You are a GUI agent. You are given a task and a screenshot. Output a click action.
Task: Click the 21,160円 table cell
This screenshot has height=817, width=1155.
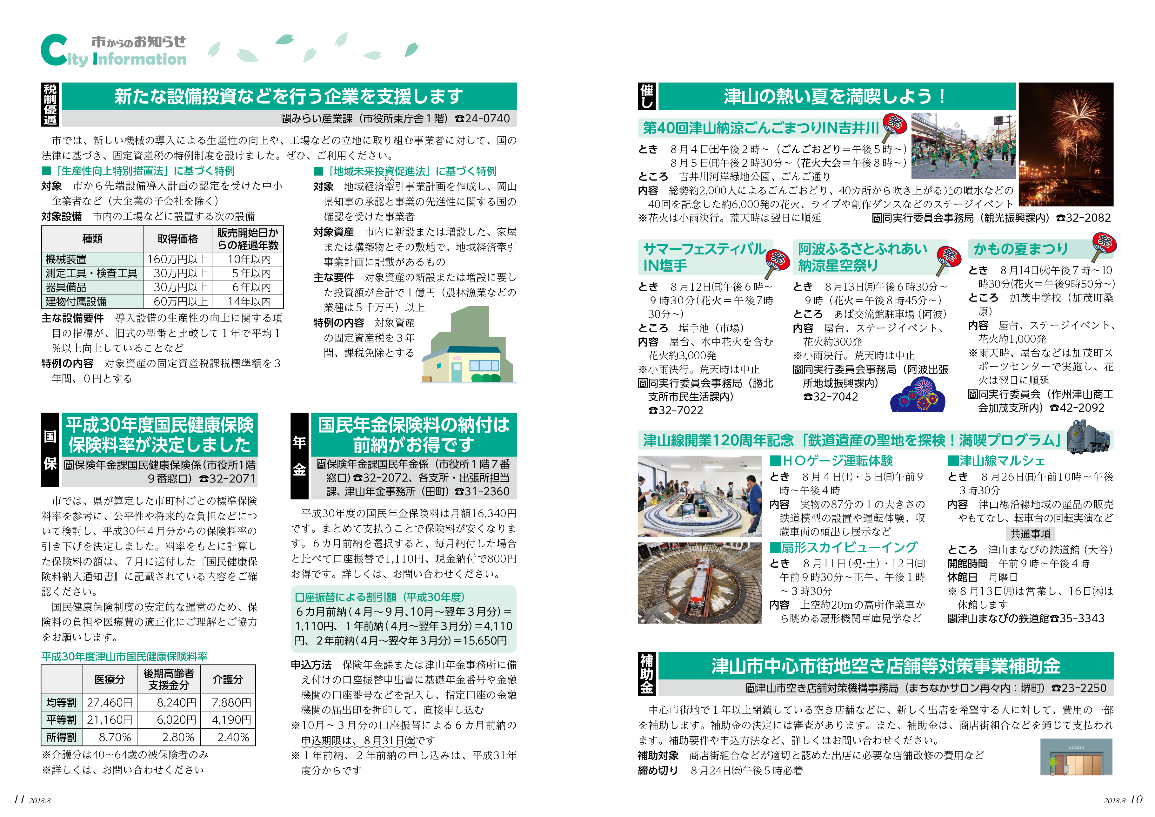110,720
